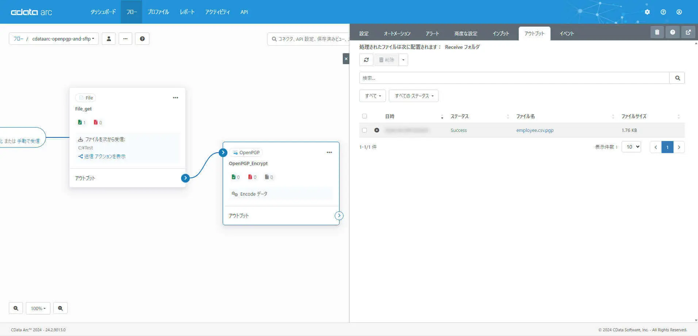The image size is (698, 336).
Task: Open the user account menu icon
Action: pos(679,12)
